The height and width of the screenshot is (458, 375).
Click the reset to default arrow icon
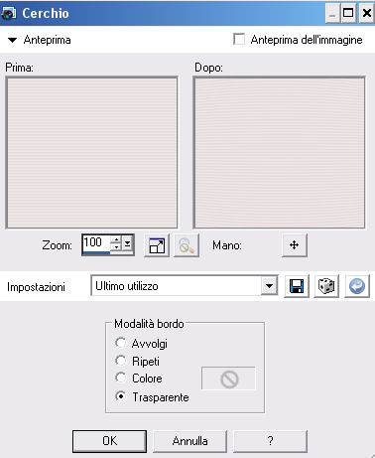click(x=357, y=286)
